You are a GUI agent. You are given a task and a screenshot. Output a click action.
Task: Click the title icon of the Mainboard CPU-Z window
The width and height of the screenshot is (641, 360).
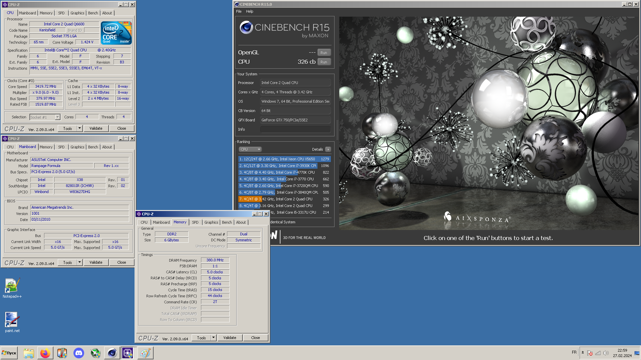pyautogui.click(x=5, y=139)
